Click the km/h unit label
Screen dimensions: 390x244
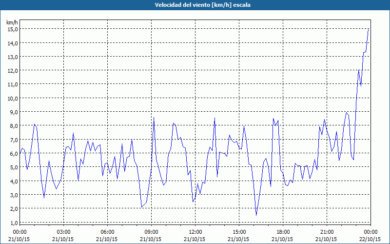click(x=12, y=22)
